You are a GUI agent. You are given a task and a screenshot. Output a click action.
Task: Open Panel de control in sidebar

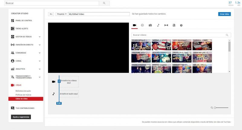[x=26, y=21]
